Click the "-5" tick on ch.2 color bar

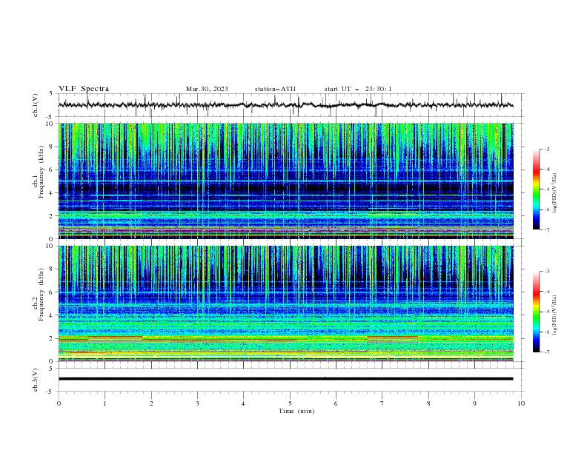tap(547, 312)
